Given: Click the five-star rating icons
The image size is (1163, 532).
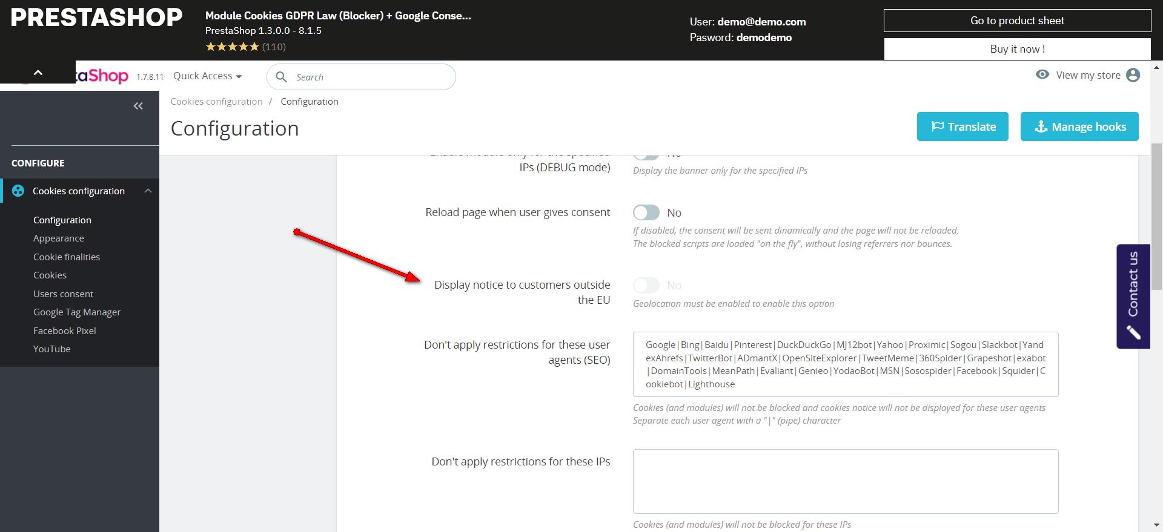Looking at the screenshot, I should 232,47.
